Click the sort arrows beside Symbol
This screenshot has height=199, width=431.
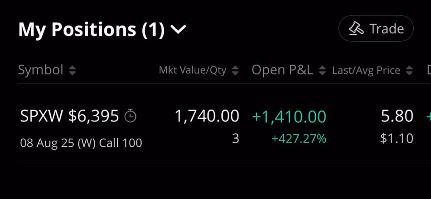72,71
